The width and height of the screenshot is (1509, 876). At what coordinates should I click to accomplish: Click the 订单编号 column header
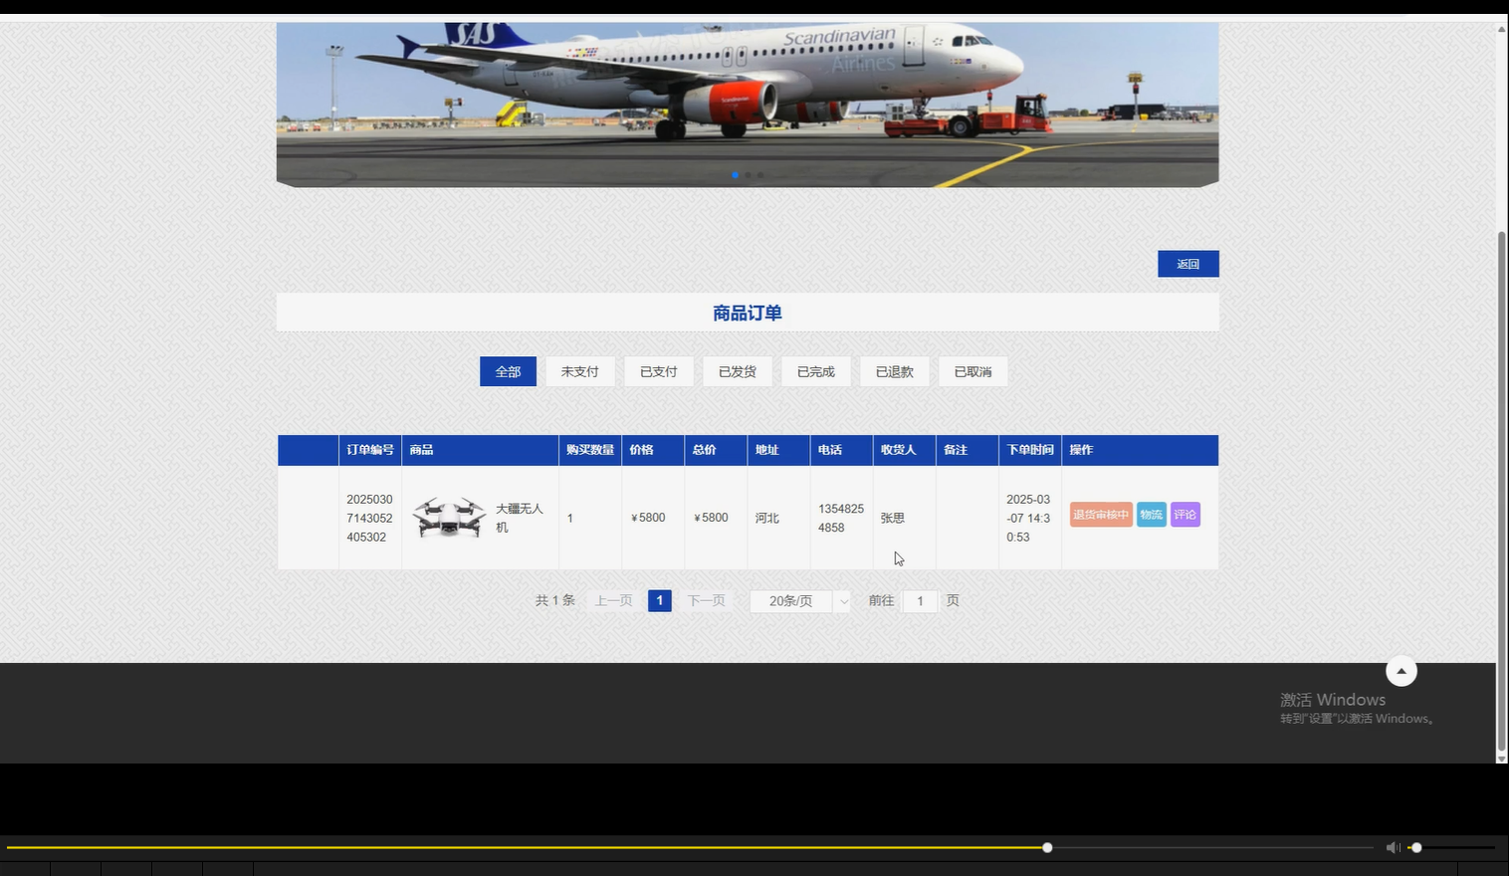(x=370, y=450)
